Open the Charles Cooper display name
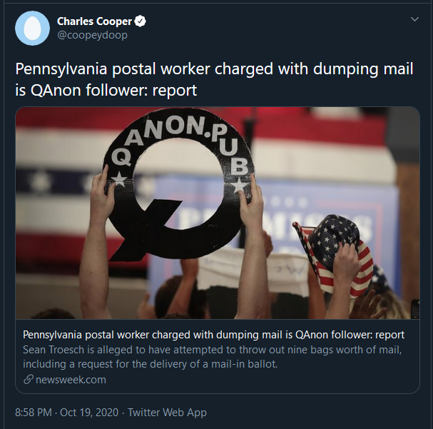Viewport: 433px width, 429px height. coord(94,21)
